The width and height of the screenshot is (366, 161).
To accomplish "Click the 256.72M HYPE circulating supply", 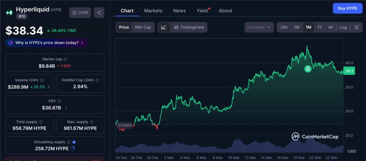I will pos(52,149).
